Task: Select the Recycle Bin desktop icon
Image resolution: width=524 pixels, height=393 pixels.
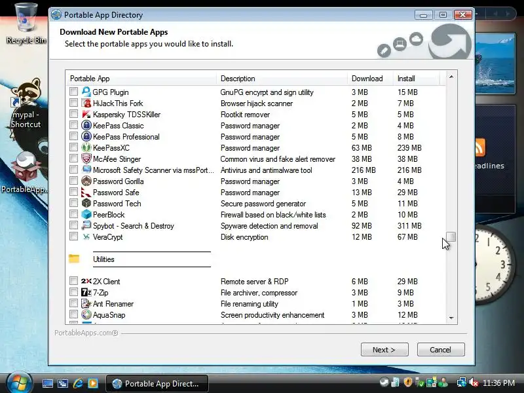Action: tap(26, 24)
